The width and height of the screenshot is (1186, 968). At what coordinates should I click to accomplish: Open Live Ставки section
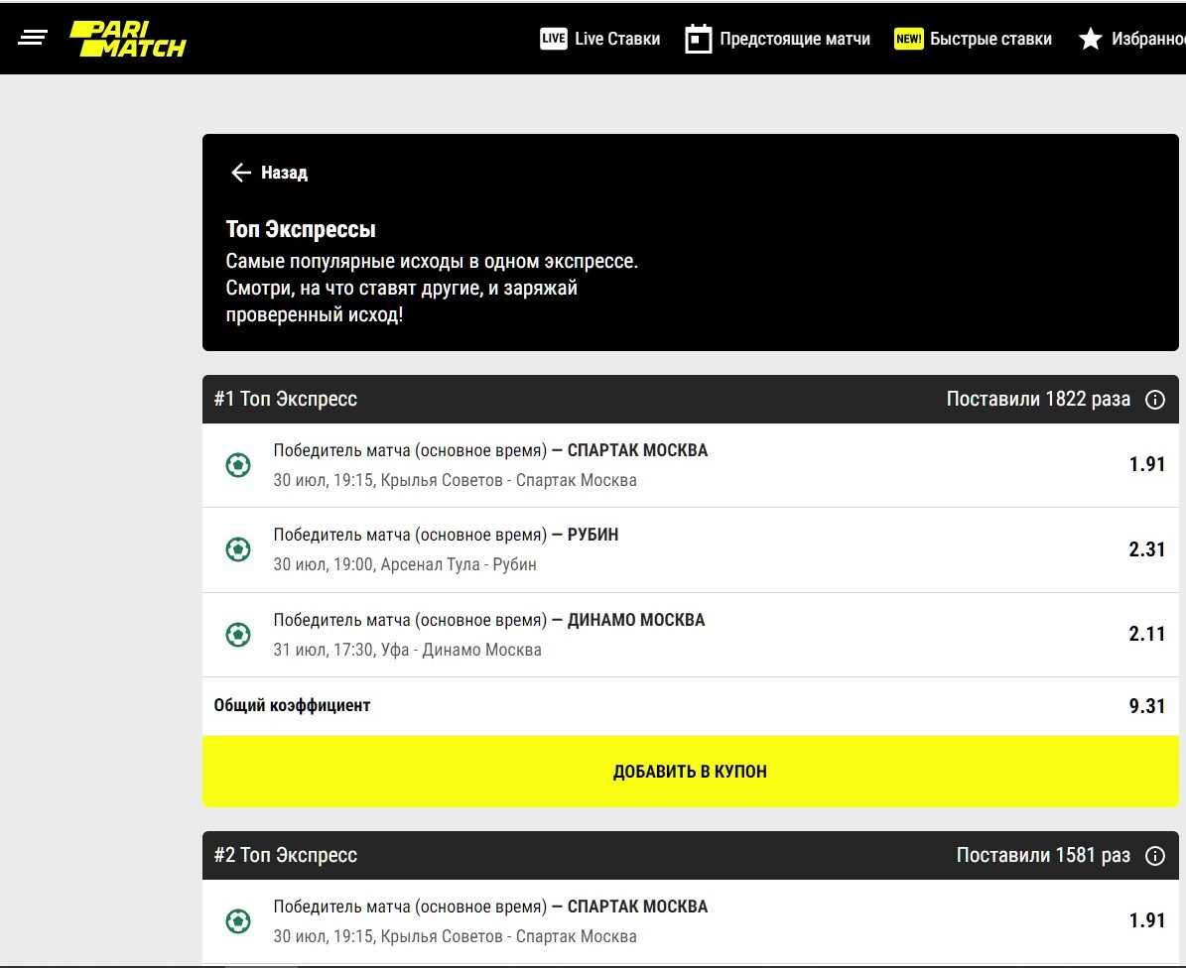tap(617, 39)
